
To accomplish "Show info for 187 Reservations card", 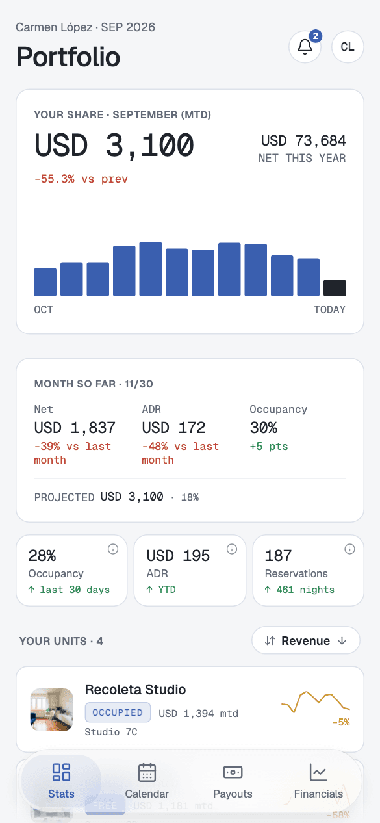I will click(x=350, y=549).
